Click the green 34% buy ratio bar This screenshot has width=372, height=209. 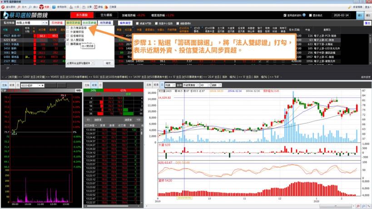93,90
